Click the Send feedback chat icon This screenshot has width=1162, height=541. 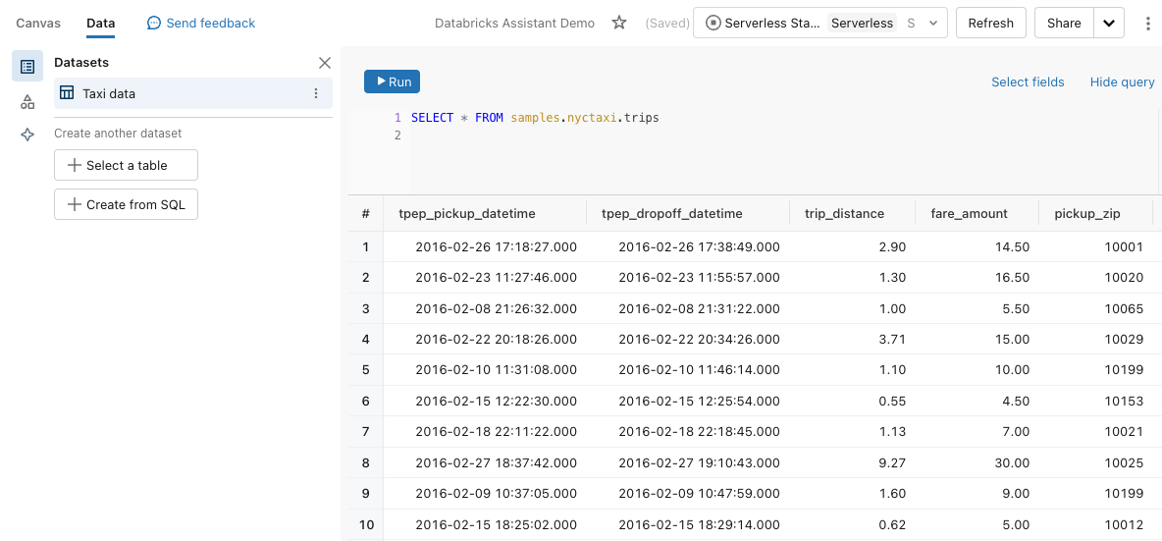(154, 23)
